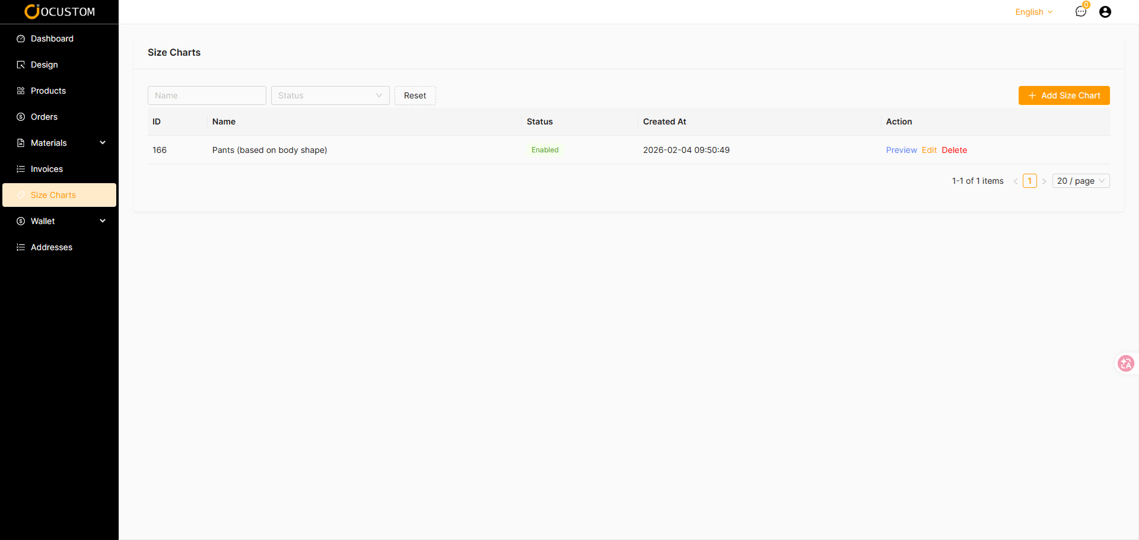Viewport: 1139px width, 540px height.
Task: Open the Status filter dropdown
Action: tap(330, 95)
